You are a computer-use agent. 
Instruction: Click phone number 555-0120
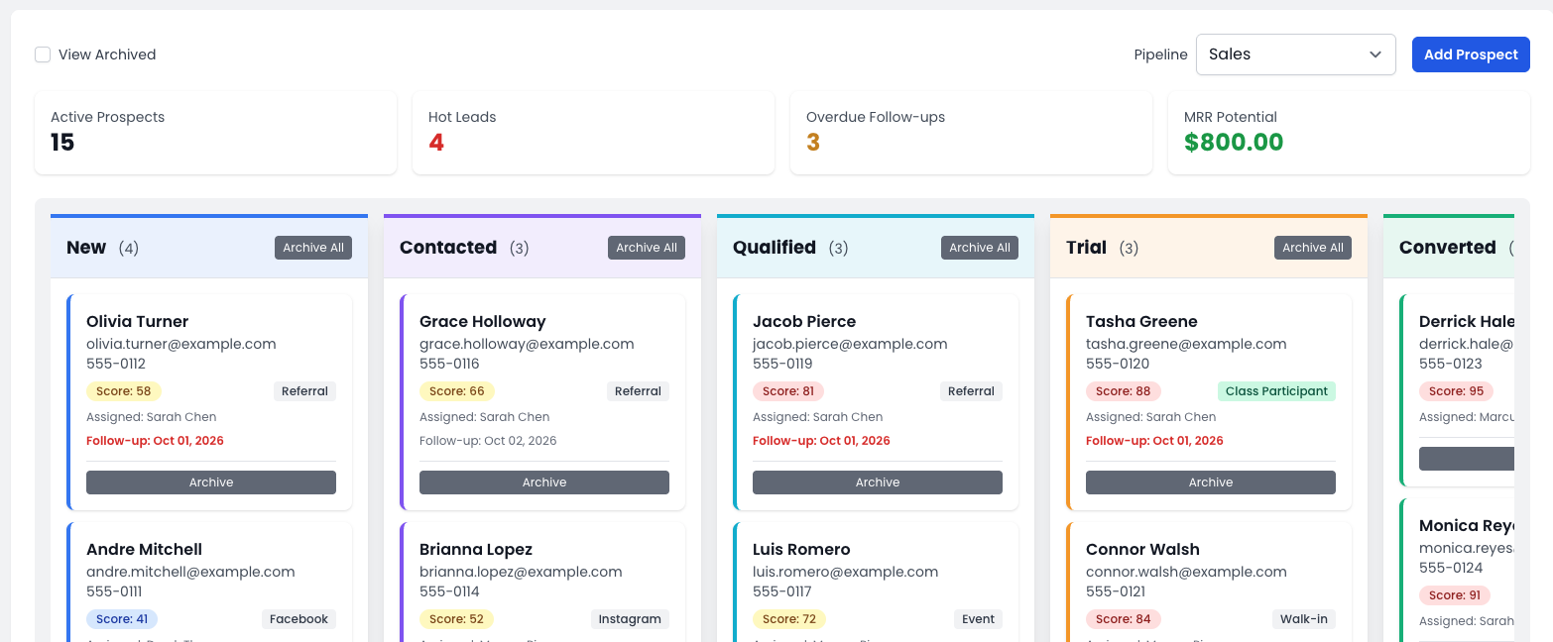tap(1118, 364)
